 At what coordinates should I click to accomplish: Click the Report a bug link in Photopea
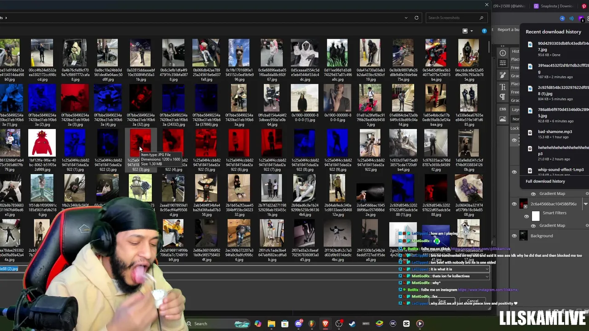click(x=508, y=29)
